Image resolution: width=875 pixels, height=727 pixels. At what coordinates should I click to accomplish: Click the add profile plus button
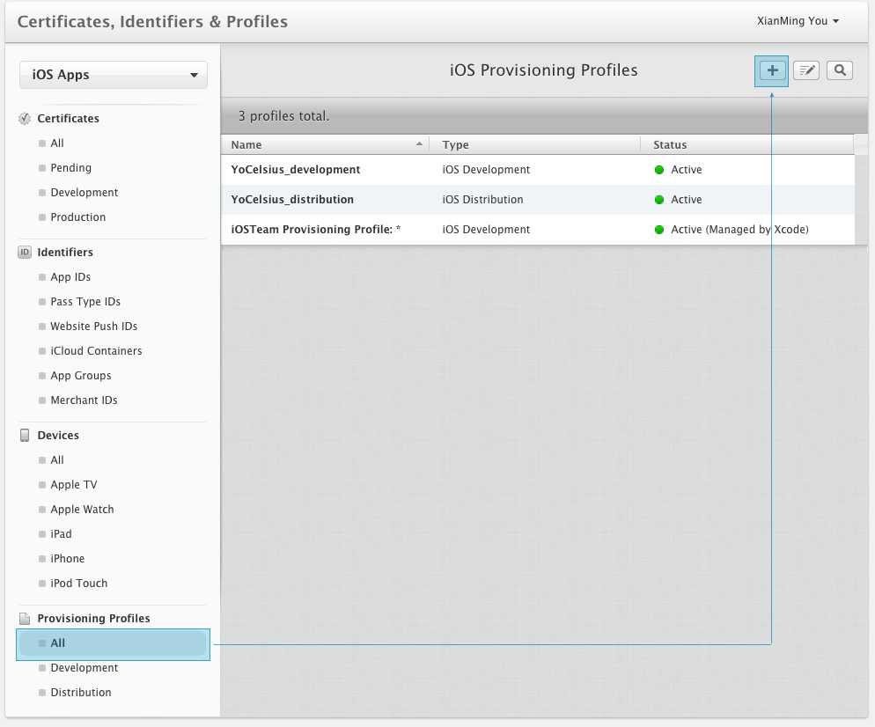772,70
